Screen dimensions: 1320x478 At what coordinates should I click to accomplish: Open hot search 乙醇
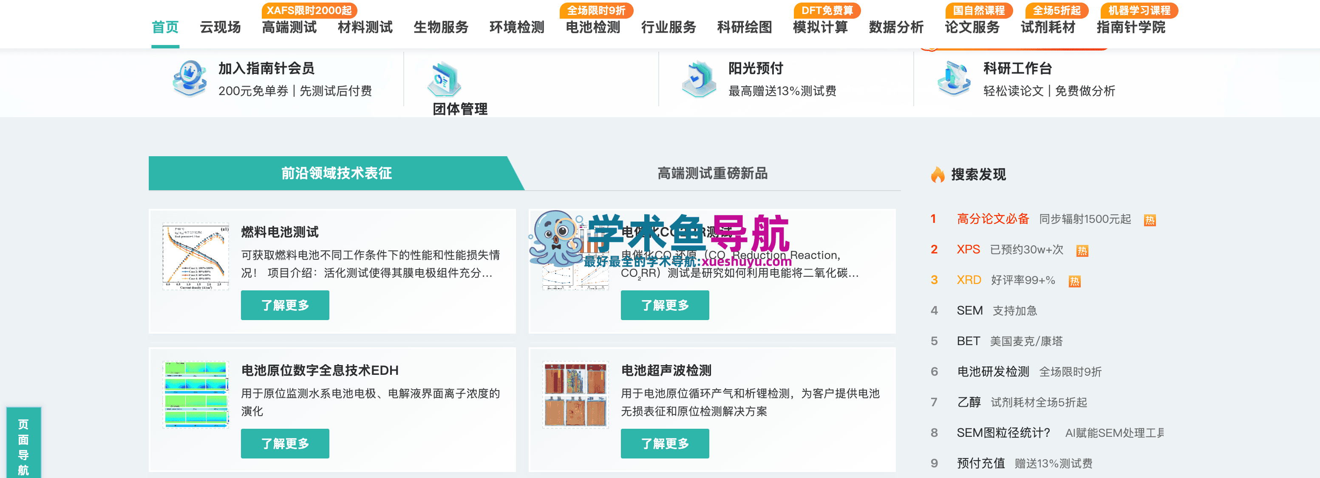(x=968, y=402)
